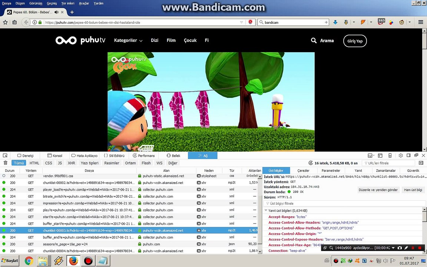Toggle the Ortam request filter
The image size is (427, 267).
coord(130,163)
